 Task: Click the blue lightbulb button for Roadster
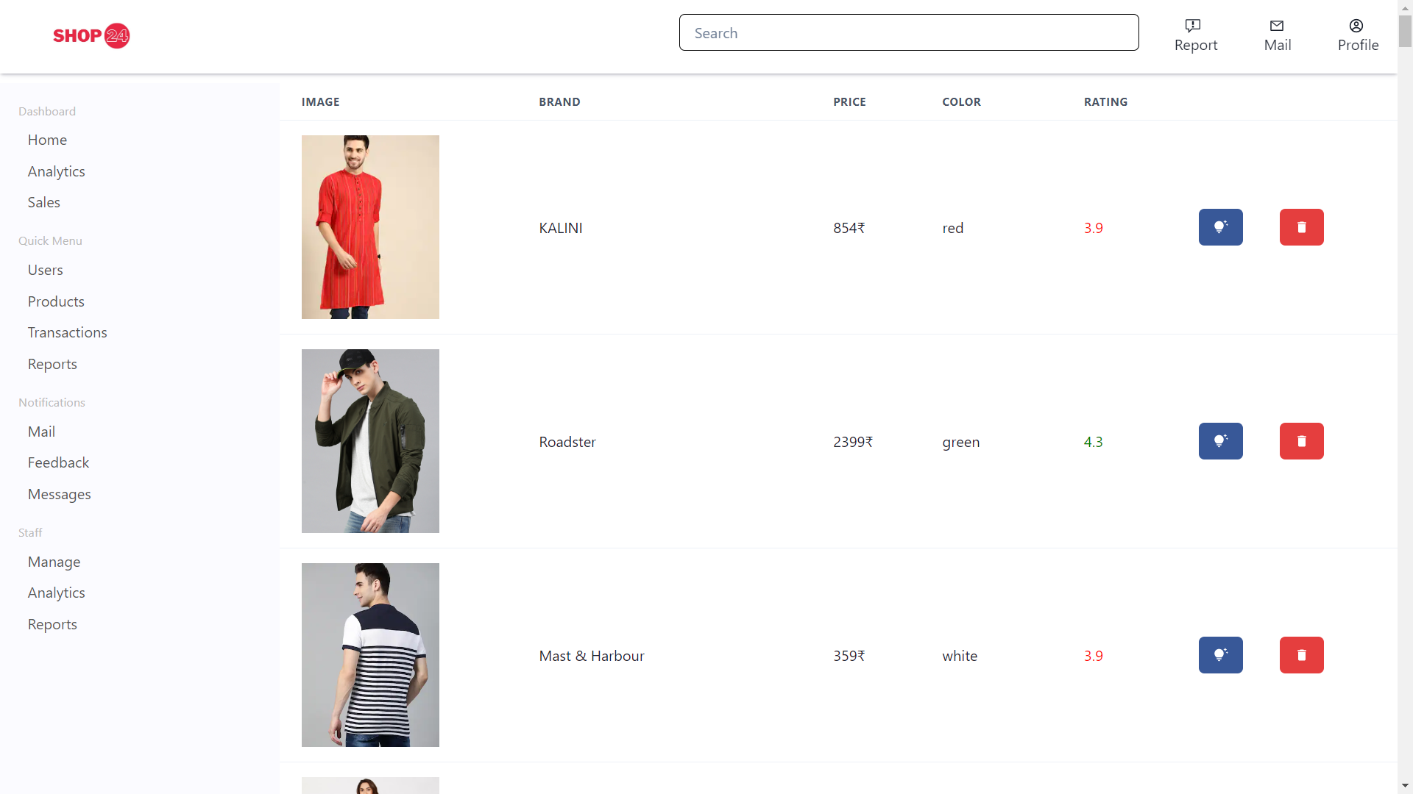pos(1220,441)
